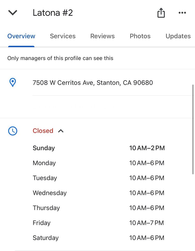195x251 pixels.
Task: View the Photos tab
Action: click(x=140, y=36)
